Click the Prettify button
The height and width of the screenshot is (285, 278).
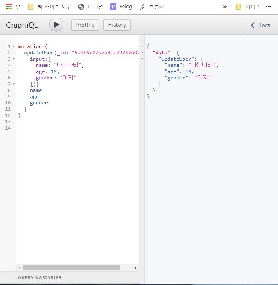coord(85,25)
